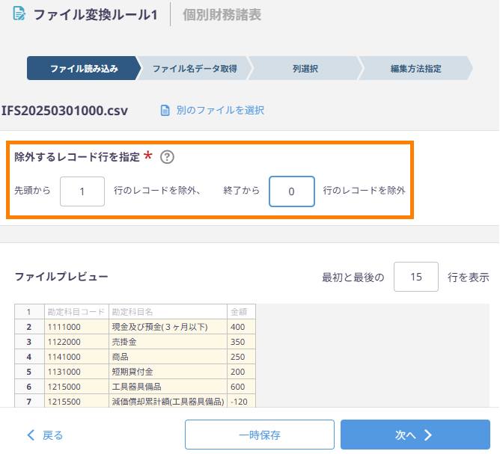Click cell 1215500

[76, 401]
